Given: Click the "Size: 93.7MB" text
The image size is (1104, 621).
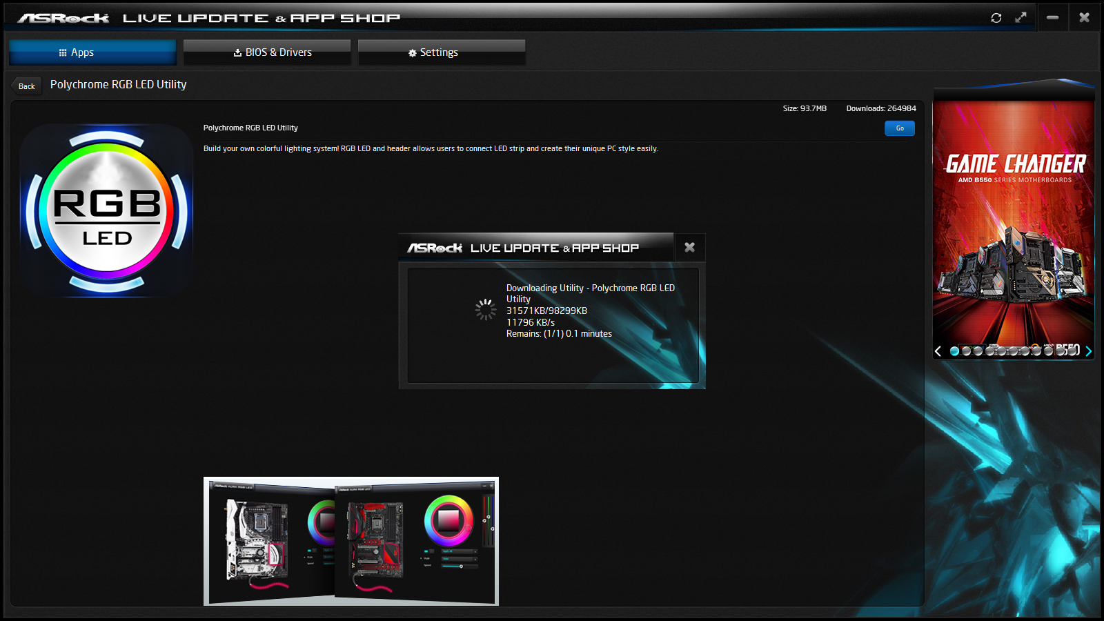Looking at the screenshot, I should pos(805,108).
